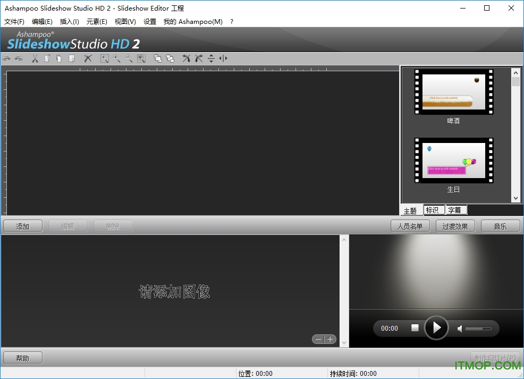The image size is (524, 379).
Task: Open 过渡效果 transitions button
Action: pos(455,226)
